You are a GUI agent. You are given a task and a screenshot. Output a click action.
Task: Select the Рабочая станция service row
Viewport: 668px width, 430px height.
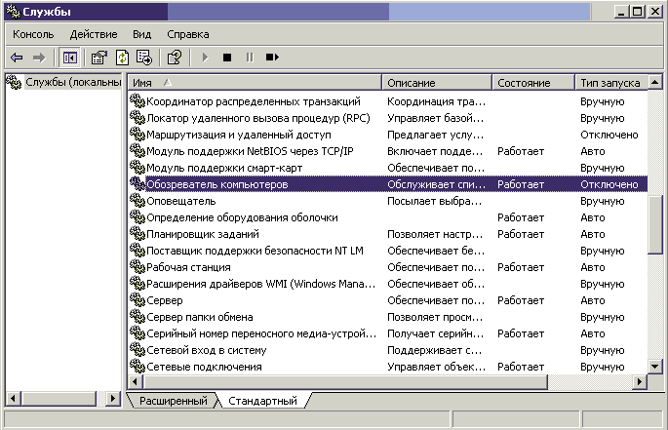click(x=187, y=267)
